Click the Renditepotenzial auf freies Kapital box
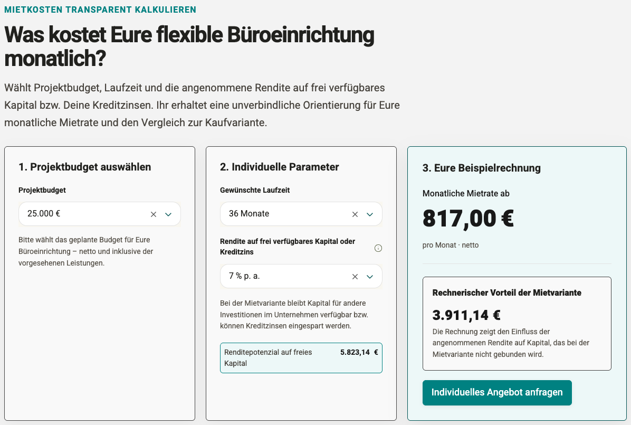 pos(301,358)
